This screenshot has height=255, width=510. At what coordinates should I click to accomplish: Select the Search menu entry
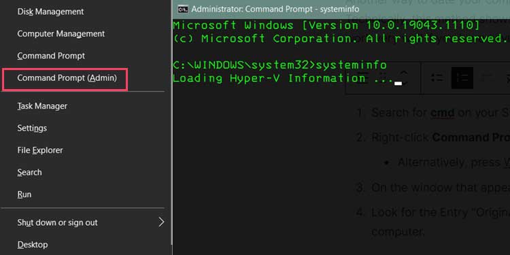click(29, 173)
